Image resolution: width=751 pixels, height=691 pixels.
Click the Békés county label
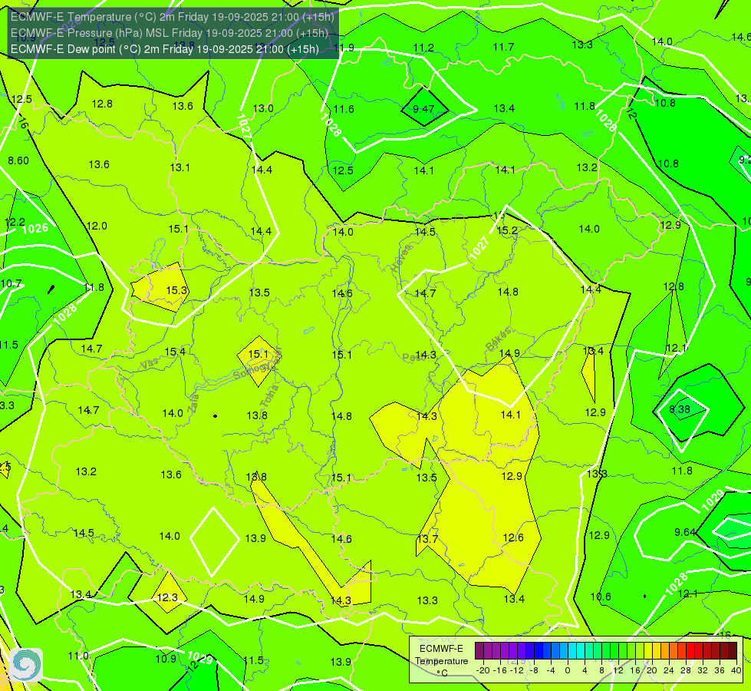coord(498,339)
